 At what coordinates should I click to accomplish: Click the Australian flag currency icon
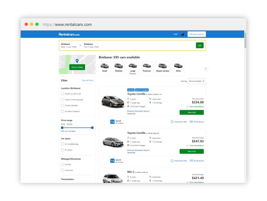tap(182, 34)
